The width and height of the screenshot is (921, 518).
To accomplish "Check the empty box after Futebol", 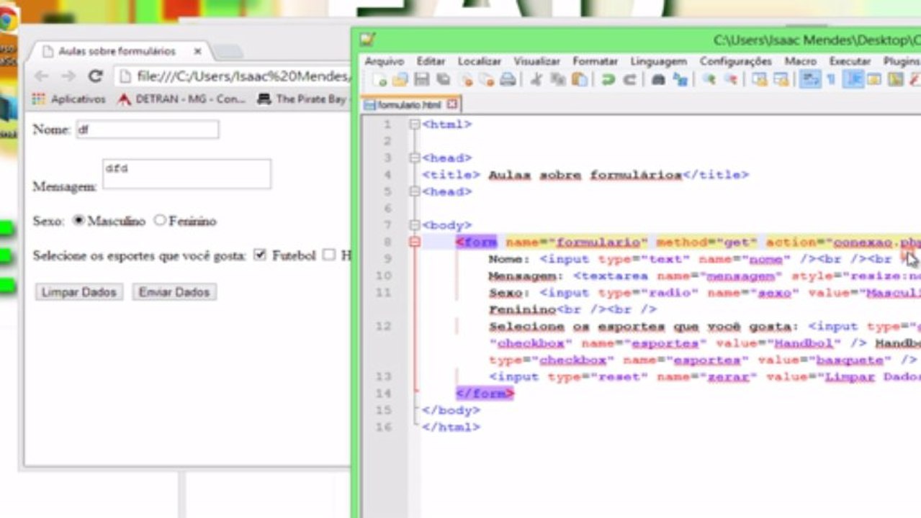I will (x=329, y=255).
